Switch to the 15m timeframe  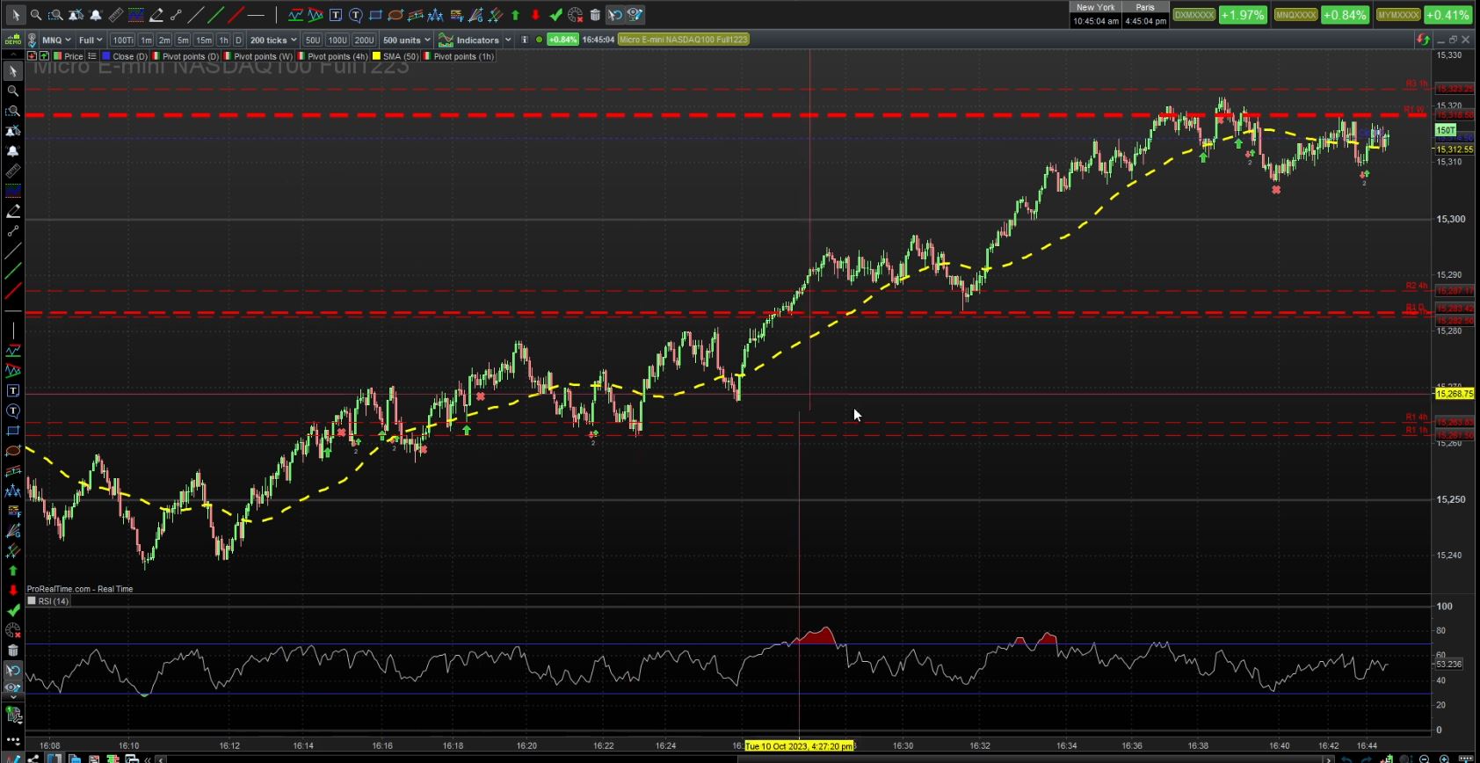203,40
